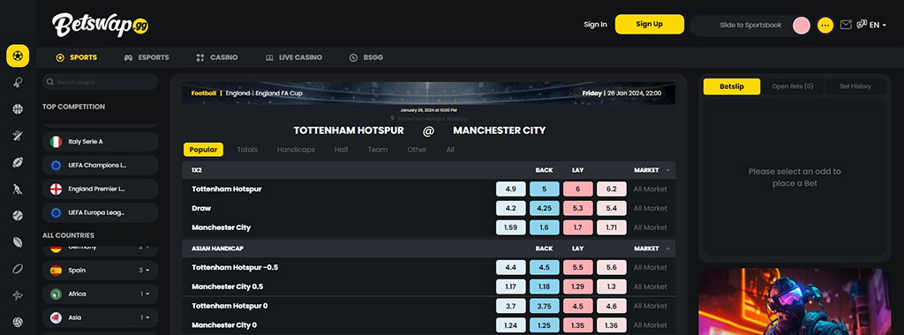Back Tottenham Hotspur -0.5 at odds 4.5
The width and height of the screenshot is (904, 335).
tap(544, 268)
